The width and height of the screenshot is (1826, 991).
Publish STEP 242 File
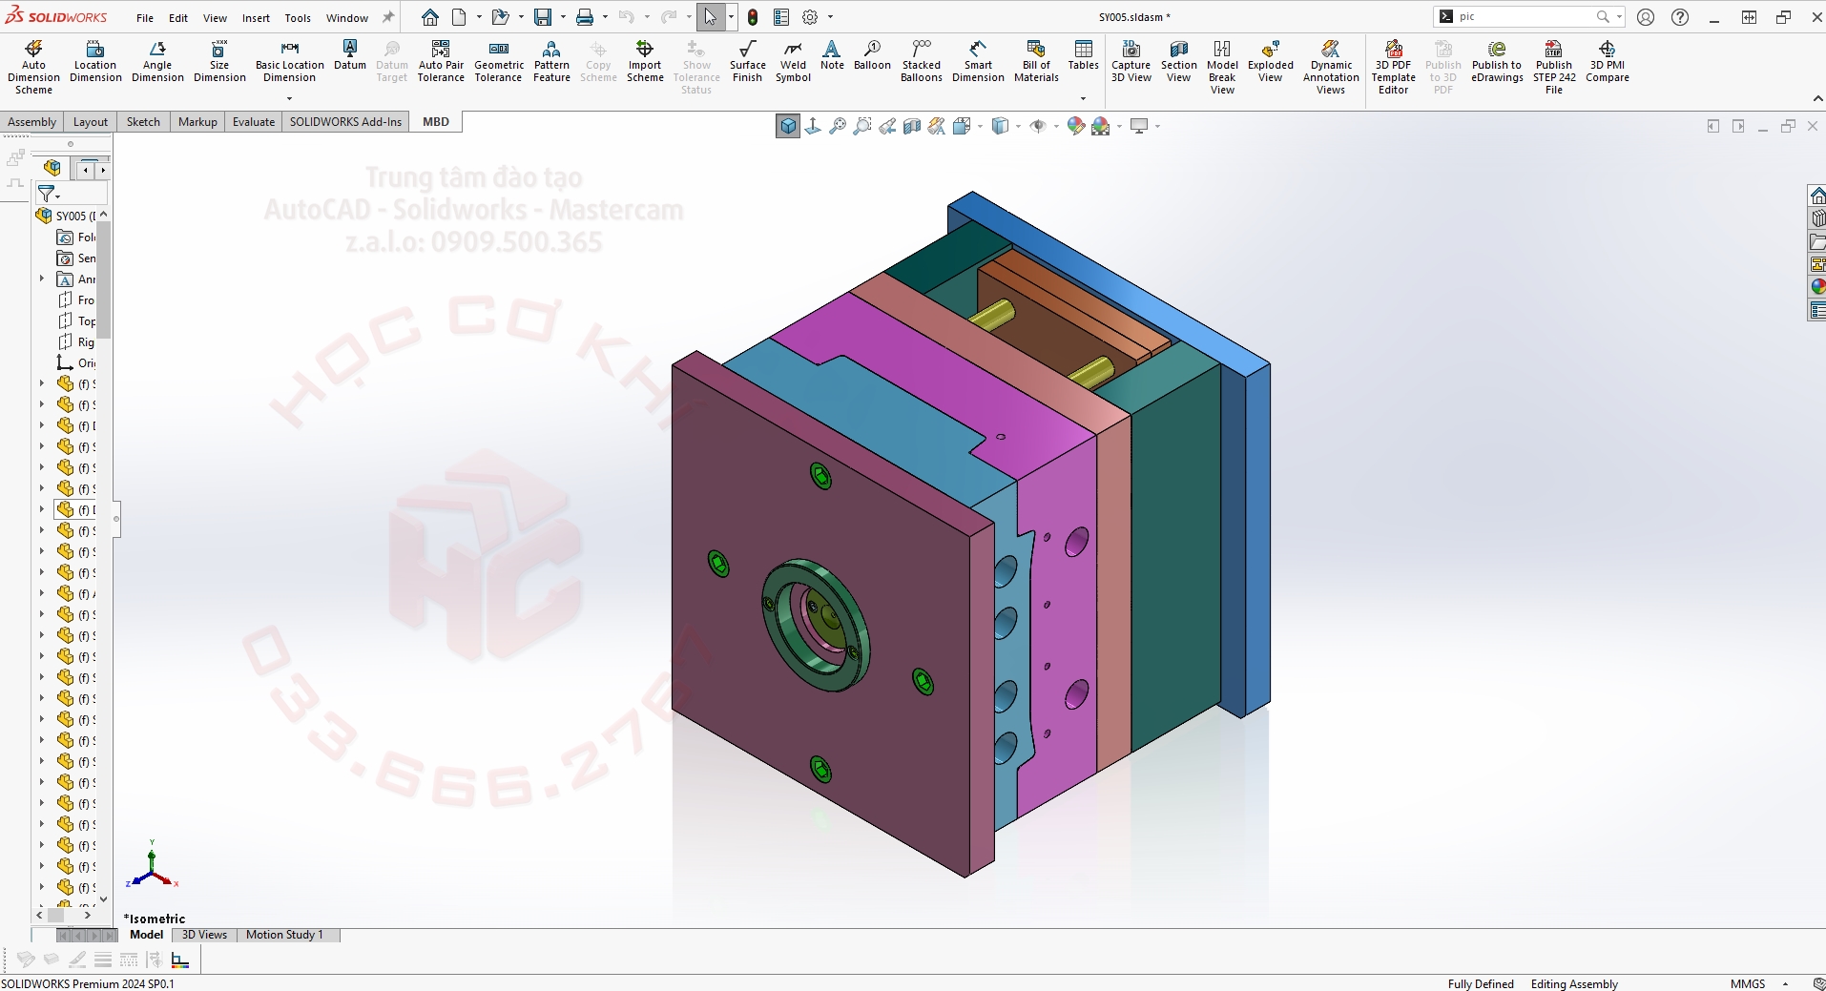[1554, 67]
